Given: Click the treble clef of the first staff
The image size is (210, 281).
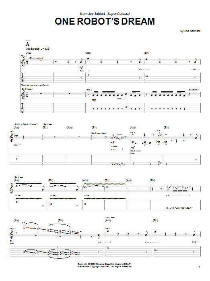Looking at the screenshot, I should pyautogui.click(x=23, y=62).
